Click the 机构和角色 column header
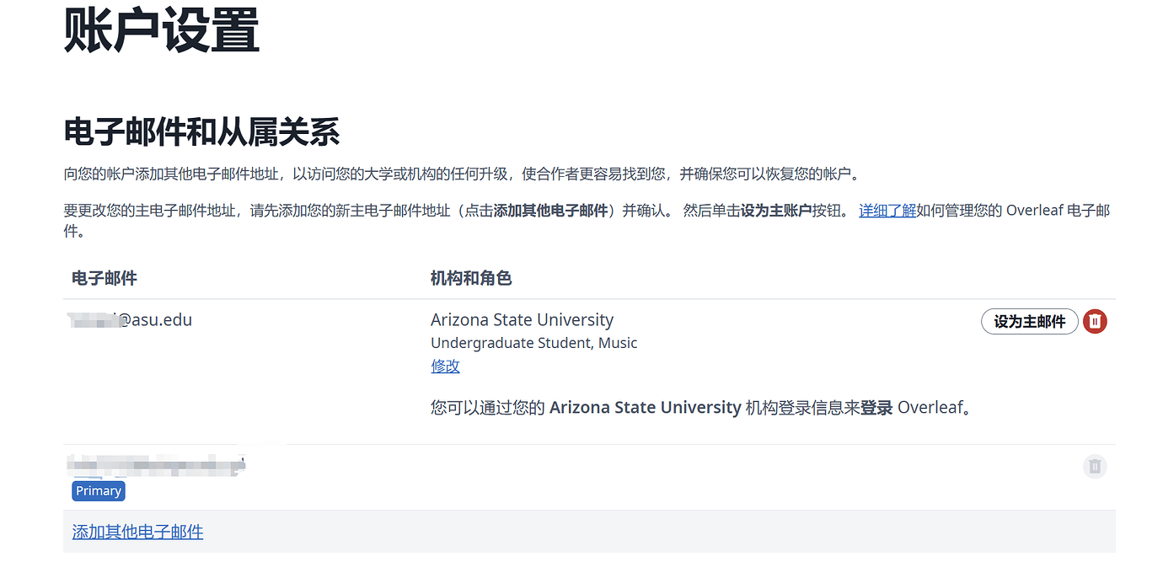 click(x=471, y=278)
